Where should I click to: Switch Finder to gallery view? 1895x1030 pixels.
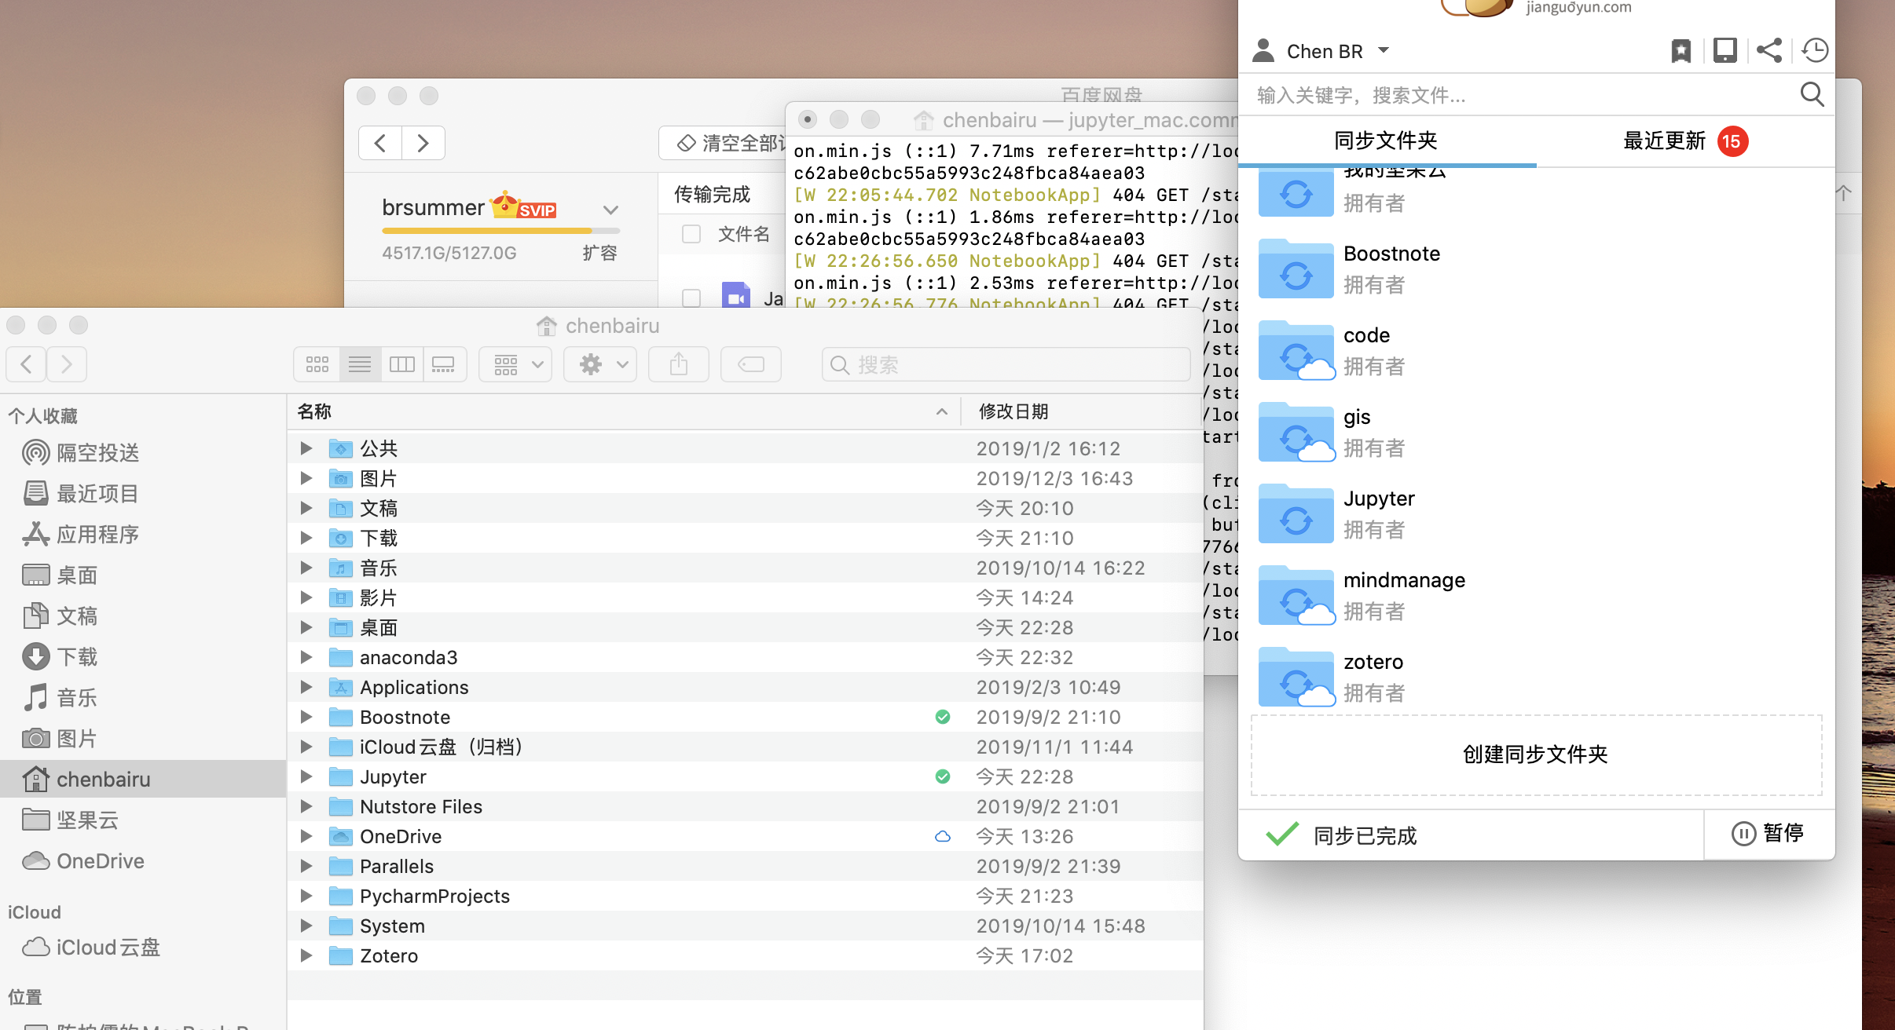444,364
